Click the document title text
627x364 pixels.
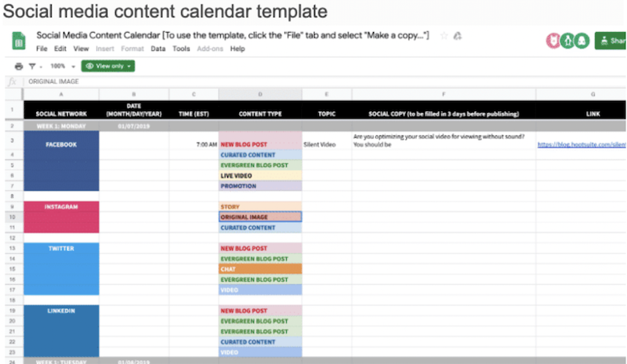[232, 35]
